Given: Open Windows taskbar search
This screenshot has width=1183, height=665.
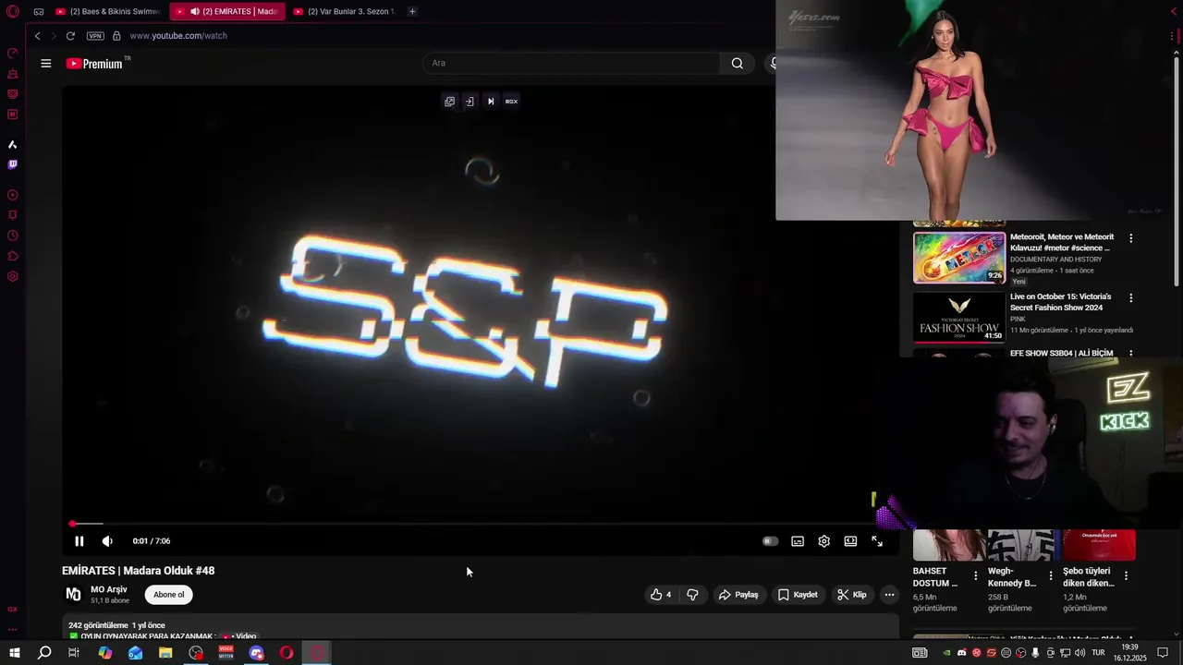Looking at the screenshot, I should (44, 653).
